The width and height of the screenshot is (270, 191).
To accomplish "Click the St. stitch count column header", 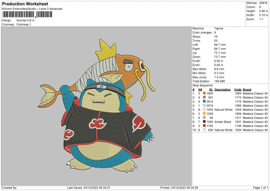I will [210, 89].
